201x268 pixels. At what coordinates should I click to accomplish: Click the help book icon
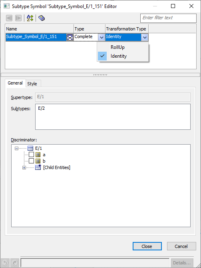point(42,18)
